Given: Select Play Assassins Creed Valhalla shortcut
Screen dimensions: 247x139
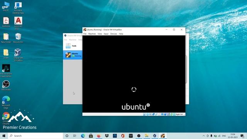Looking at the screenshot, I should click(6, 71).
